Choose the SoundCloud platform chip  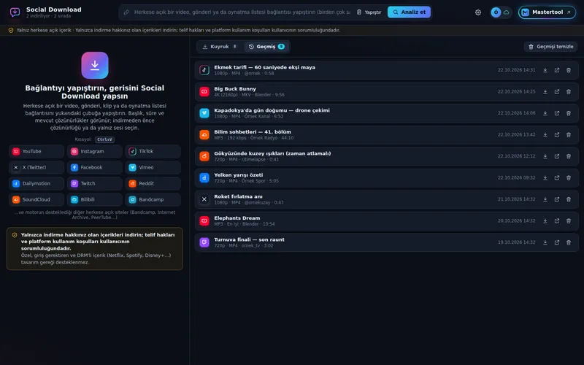pyautogui.click(x=36, y=199)
